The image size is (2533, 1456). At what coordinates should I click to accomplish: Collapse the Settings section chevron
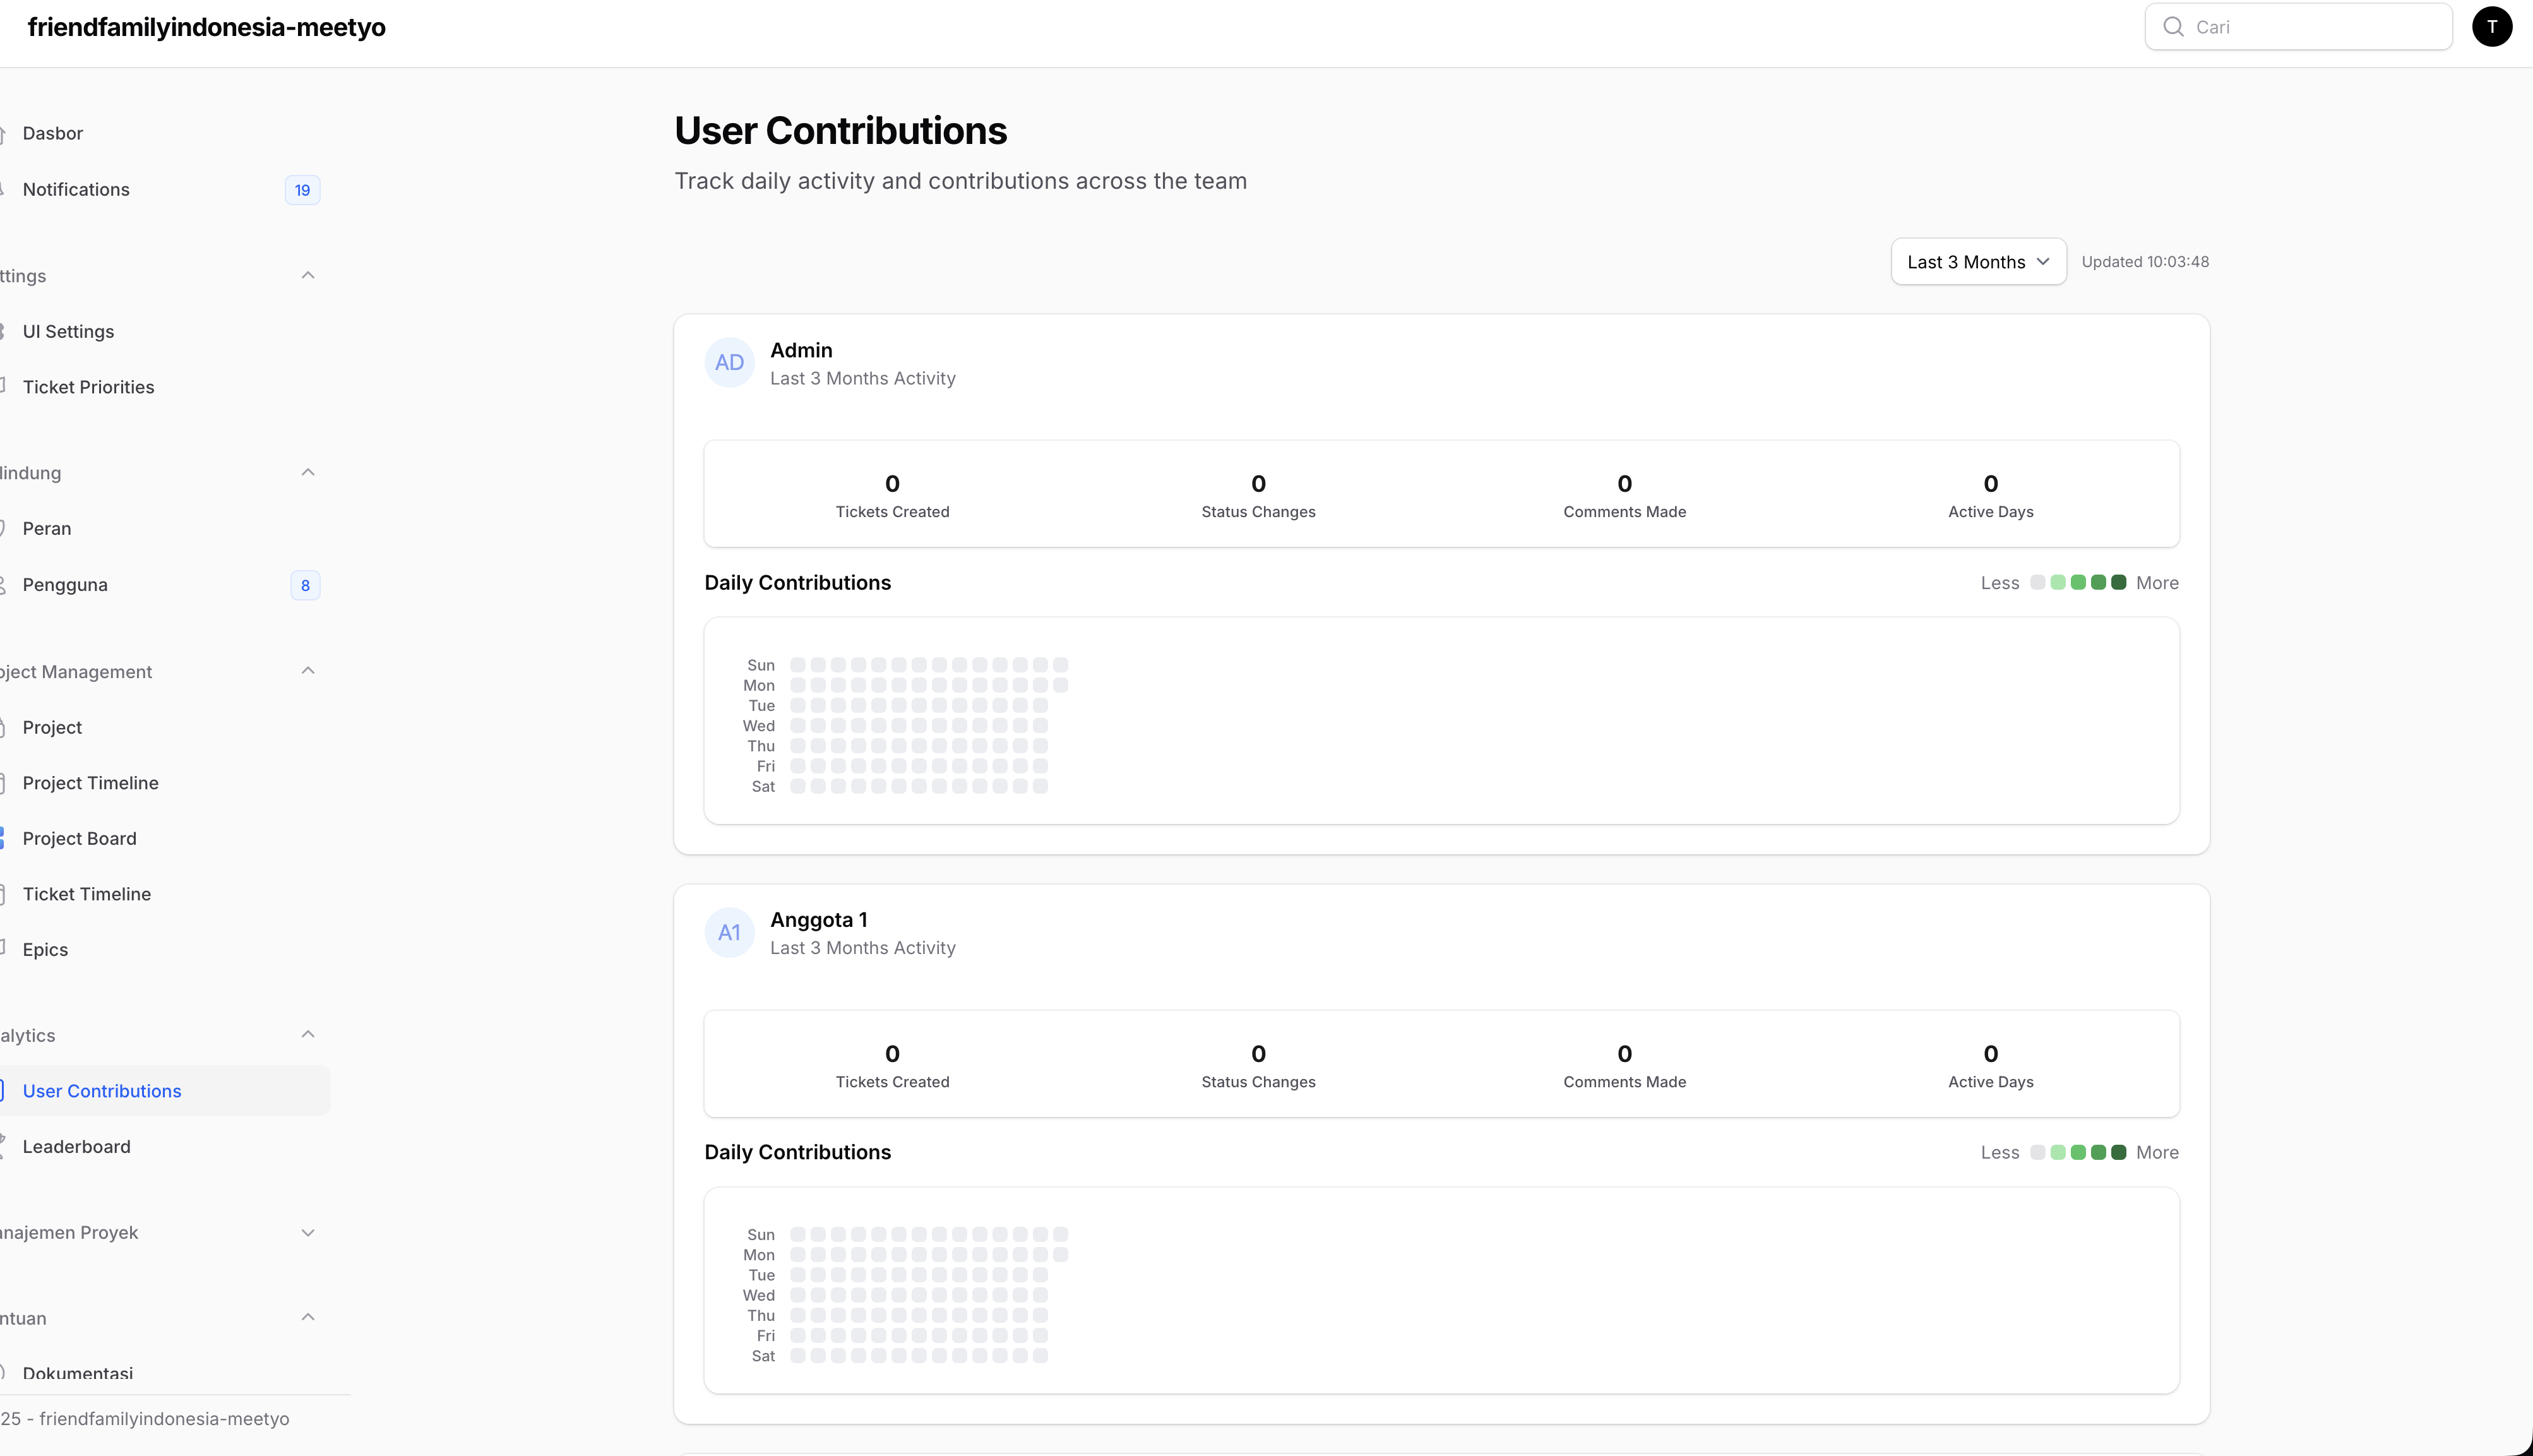click(308, 275)
